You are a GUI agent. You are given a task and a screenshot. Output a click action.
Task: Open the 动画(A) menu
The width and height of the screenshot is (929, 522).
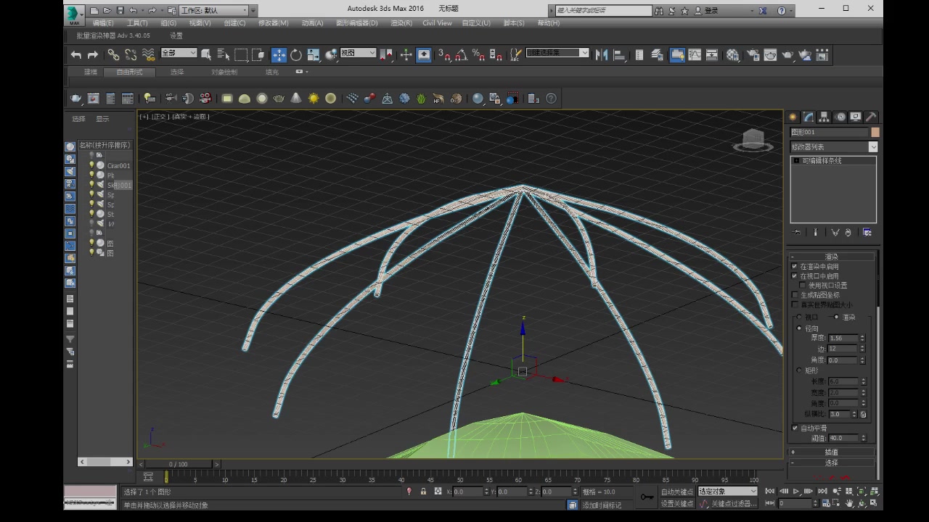[x=312, y=23]
